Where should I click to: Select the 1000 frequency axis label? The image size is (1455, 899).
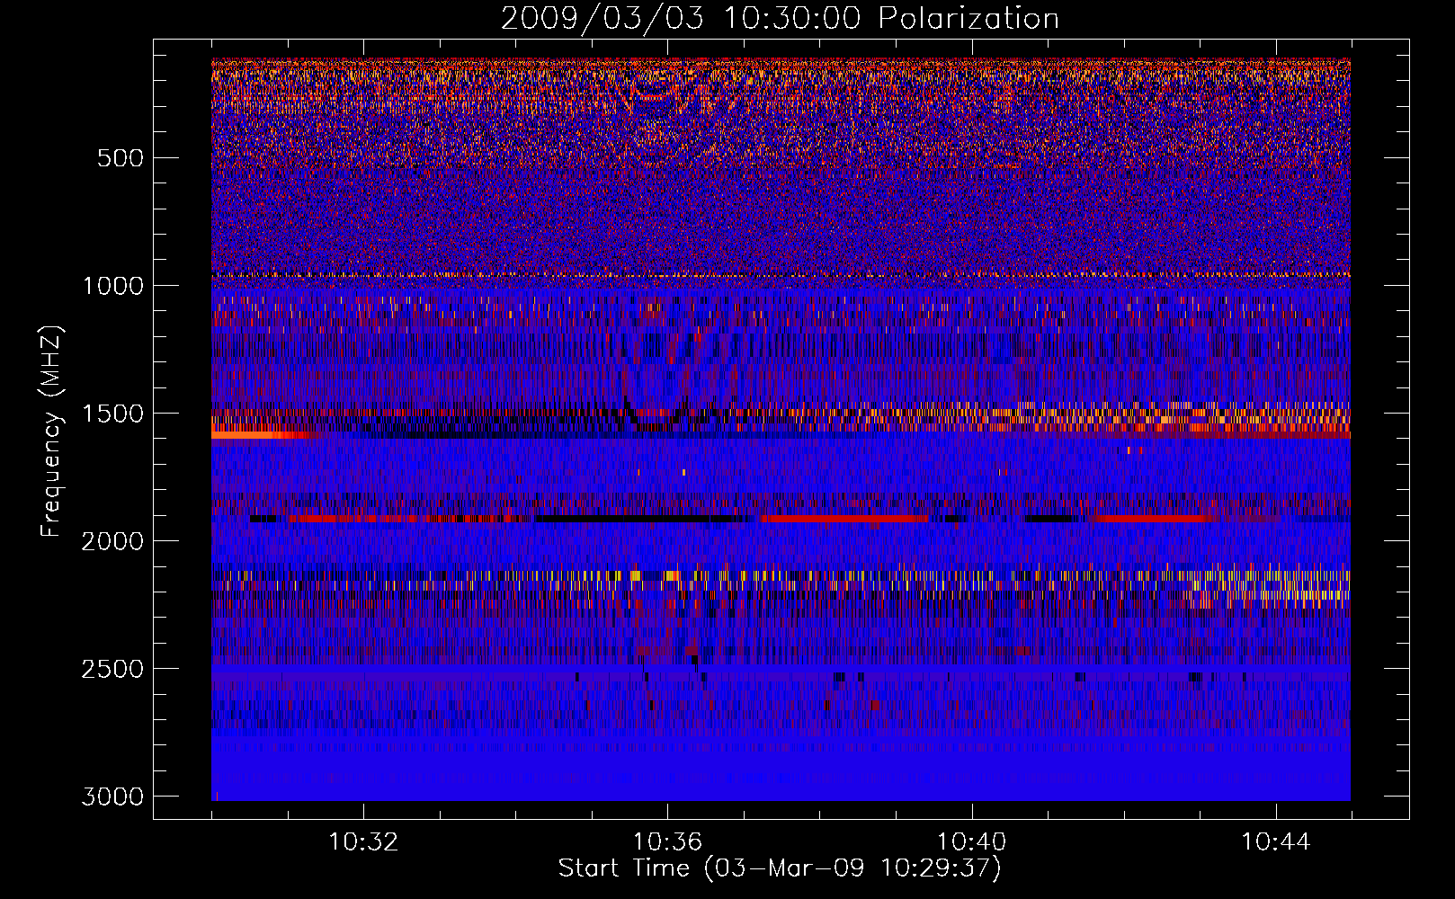[112, 286]
